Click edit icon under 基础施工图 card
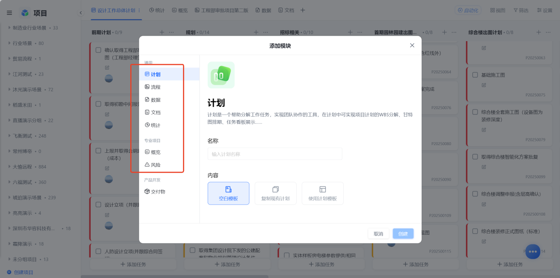This screenshot has height=278, width=560. pos(483,85)
